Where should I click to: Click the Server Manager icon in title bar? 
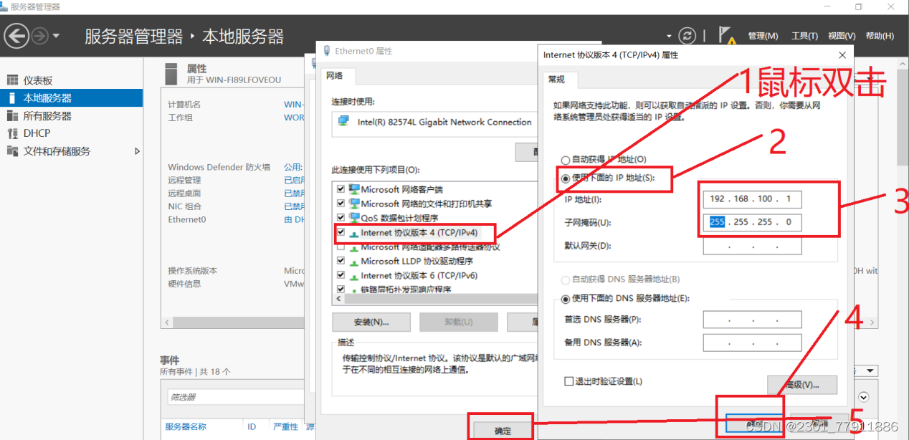click(7, 6)
